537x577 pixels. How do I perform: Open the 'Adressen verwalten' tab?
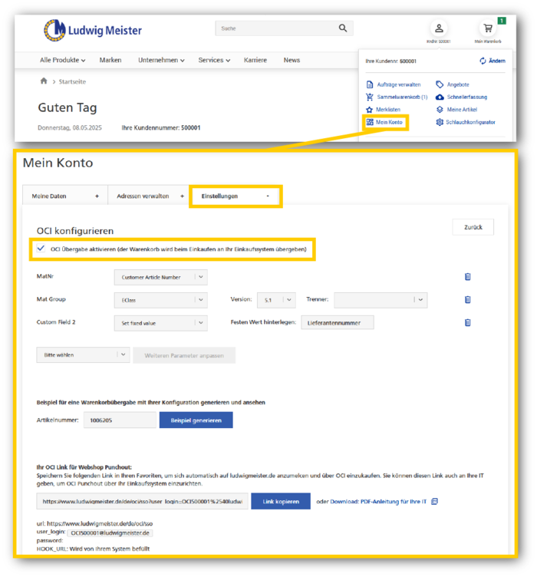pyautogui.click(x=150, y=196)
